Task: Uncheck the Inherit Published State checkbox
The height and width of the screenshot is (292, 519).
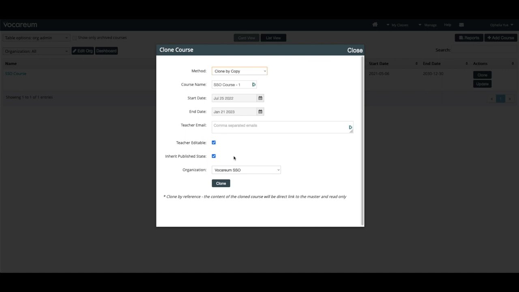Action: coord(214,156)
